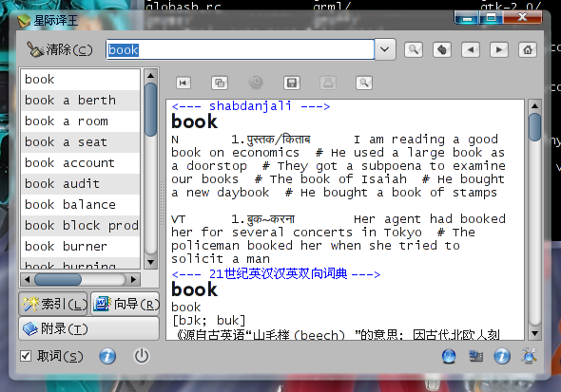
Task: Toggle the 取词(S) scan checkbox
Action: click(x=26, y=356)
